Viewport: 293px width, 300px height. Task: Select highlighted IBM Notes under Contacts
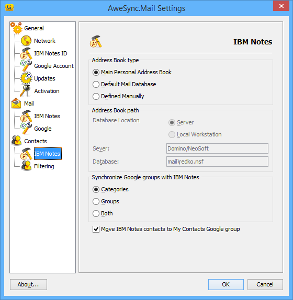point(48,154)
